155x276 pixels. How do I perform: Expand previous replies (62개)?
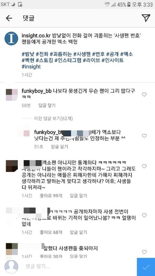(x=53, y=119)
